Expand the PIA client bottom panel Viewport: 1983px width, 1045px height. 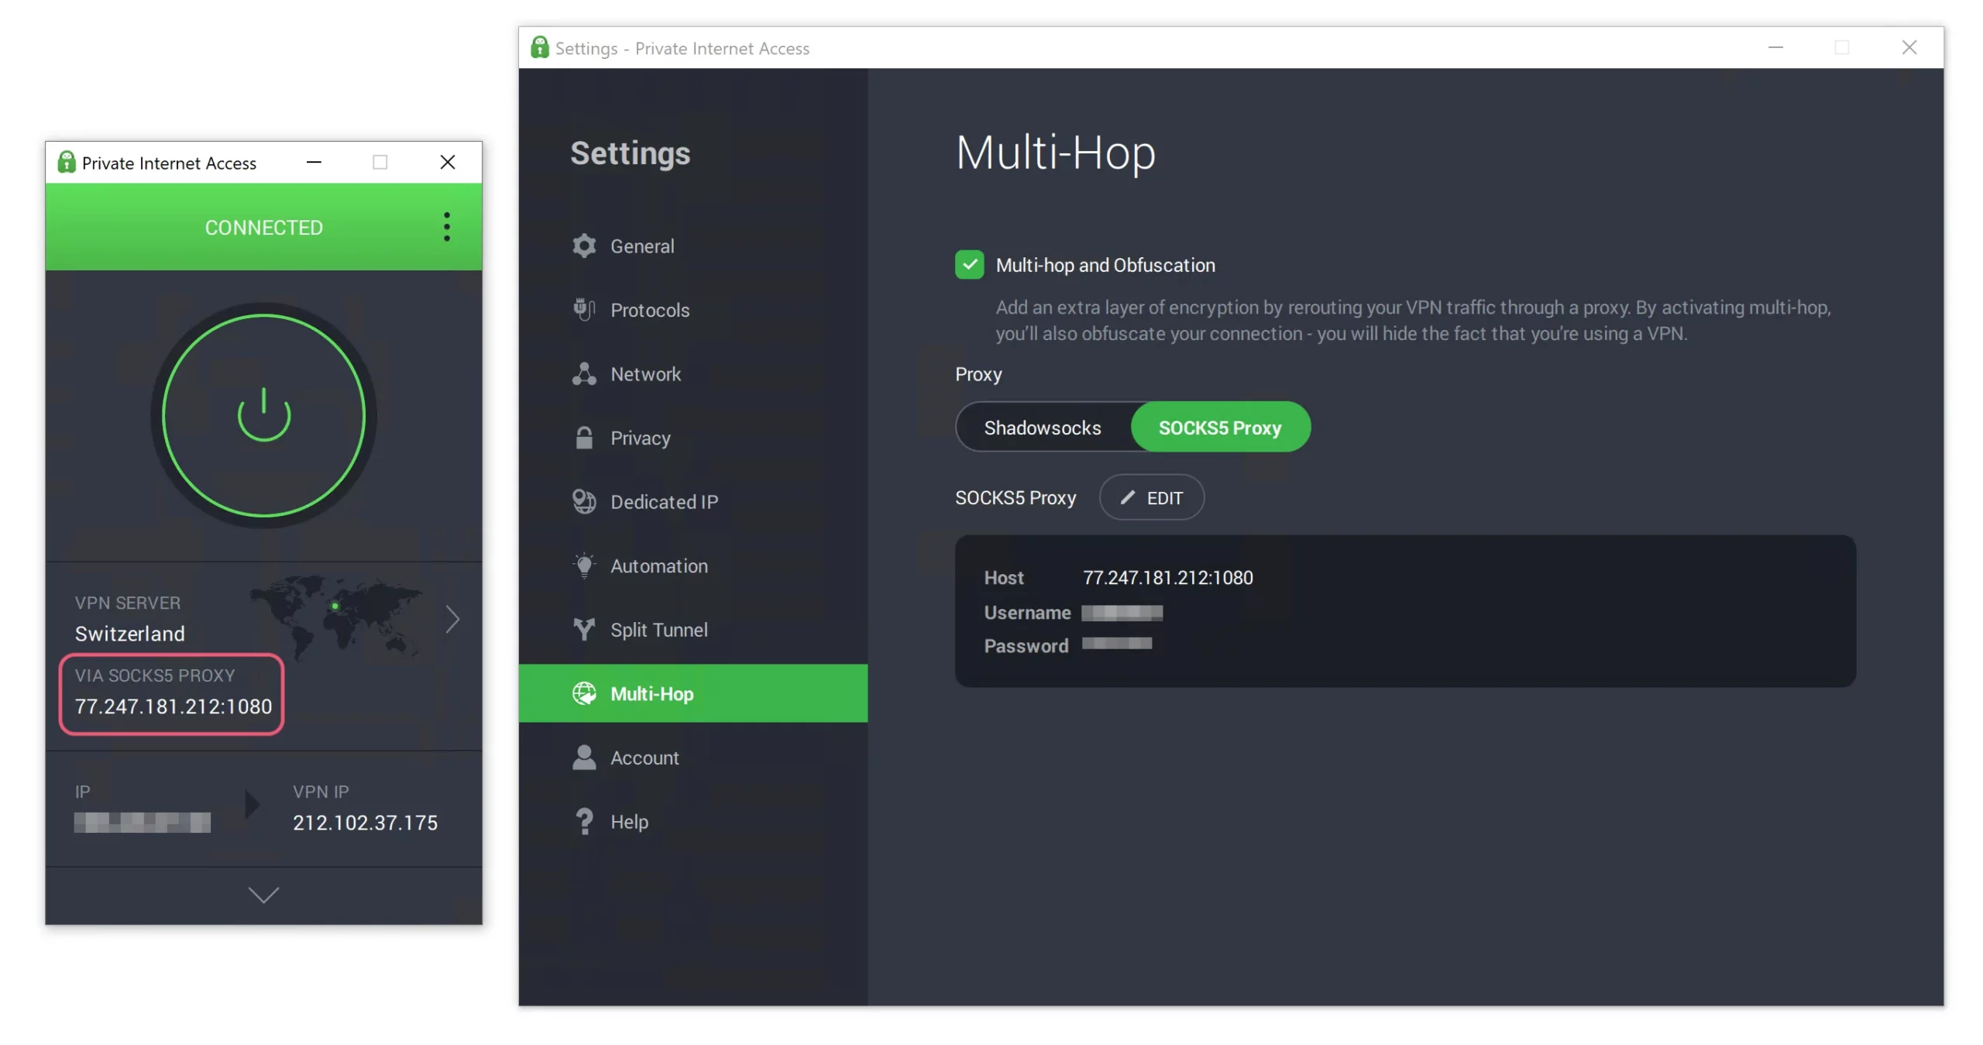click(x=263, y=895)
